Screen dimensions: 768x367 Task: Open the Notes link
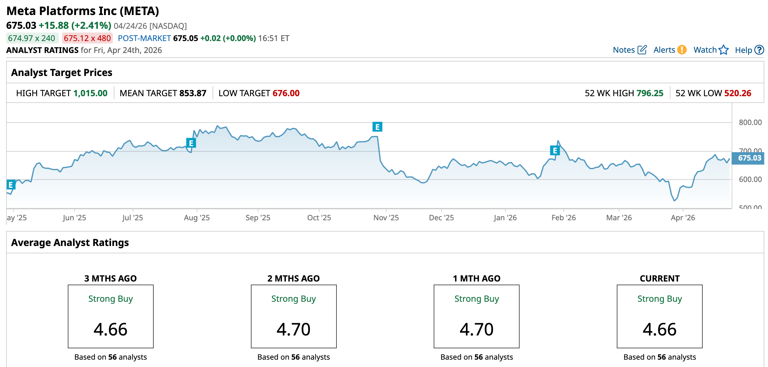point(624,50)
